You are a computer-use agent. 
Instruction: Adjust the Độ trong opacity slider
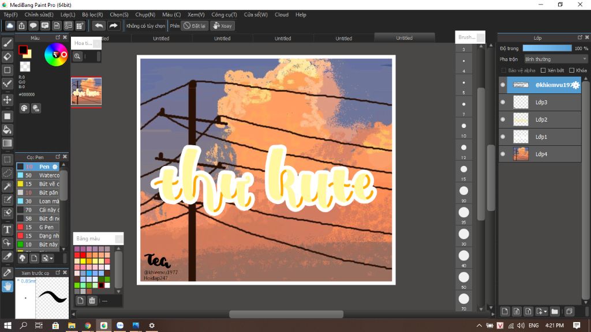tap(547, 48)
